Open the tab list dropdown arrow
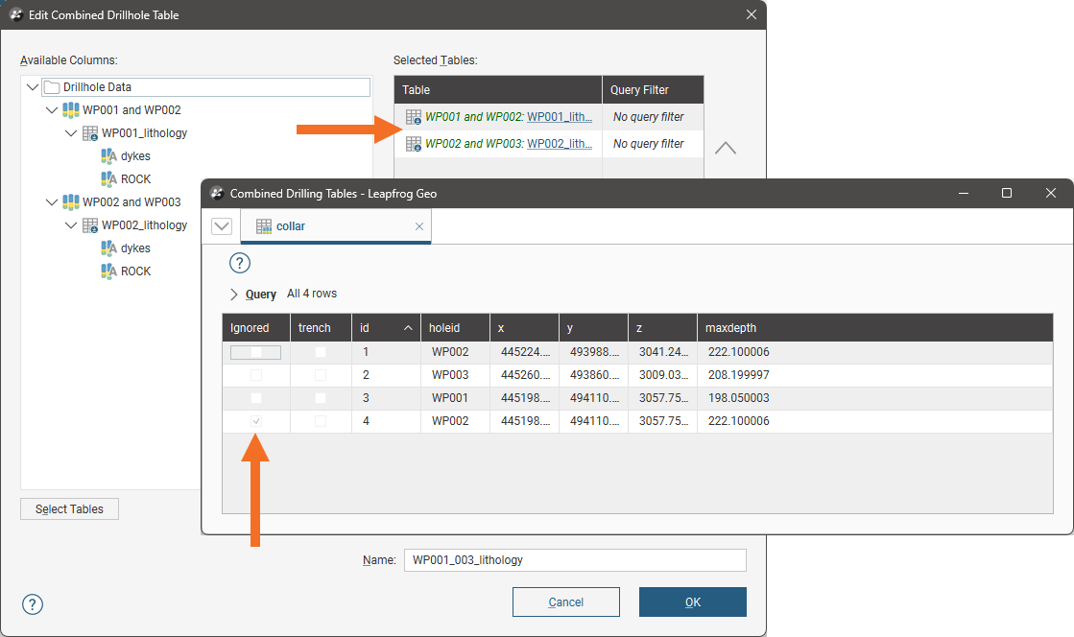Image resolution: width=1074 pixels, height=637 pixels. tap(222, 226)
